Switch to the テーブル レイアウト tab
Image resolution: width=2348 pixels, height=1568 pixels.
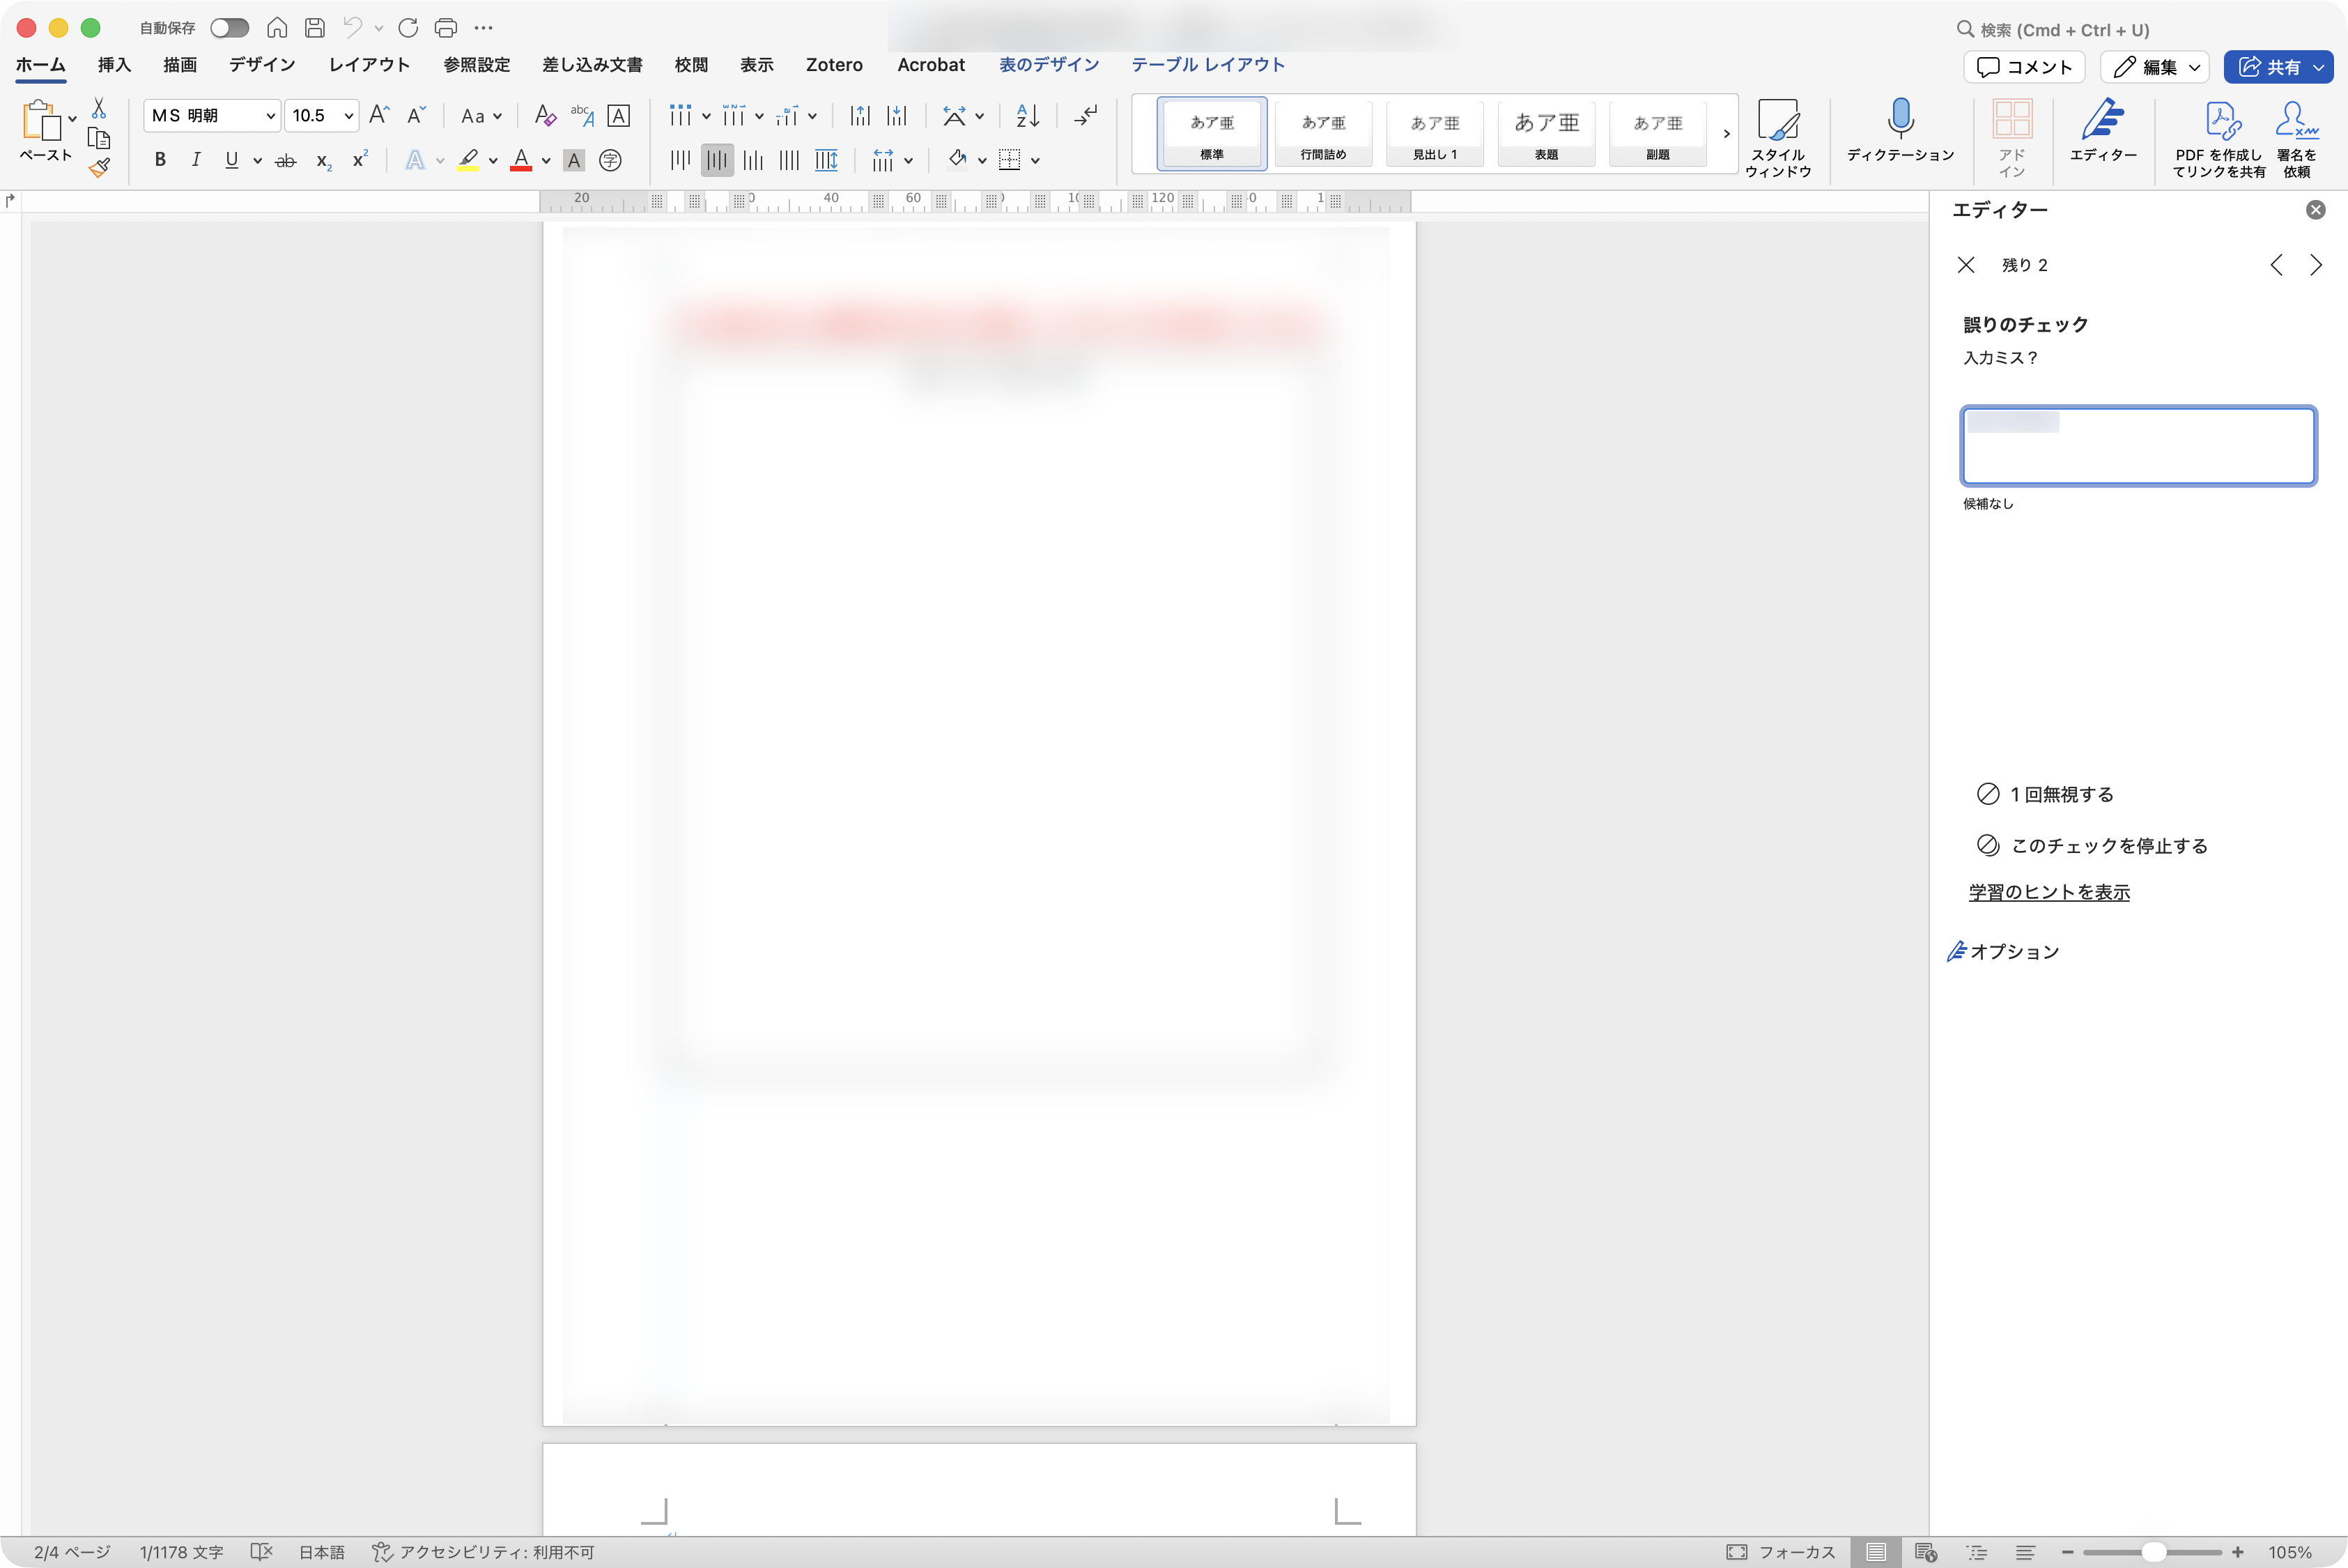click(x=1207, y=64)
